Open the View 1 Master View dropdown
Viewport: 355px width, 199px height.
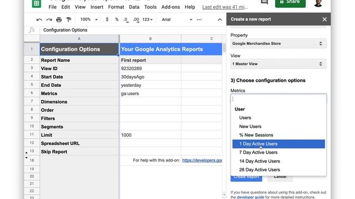point(278,64)
